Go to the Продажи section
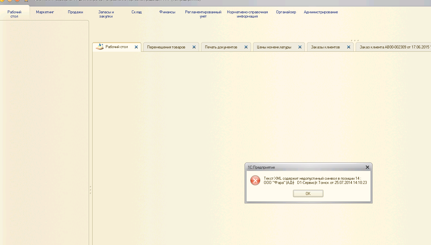The height and width of the screenshot is (245, 431). pos(75,12)
